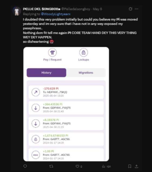The width and height of the screenshot is (152, 172).
Task: Open the Lockups padlock icon
Action: 84,52
